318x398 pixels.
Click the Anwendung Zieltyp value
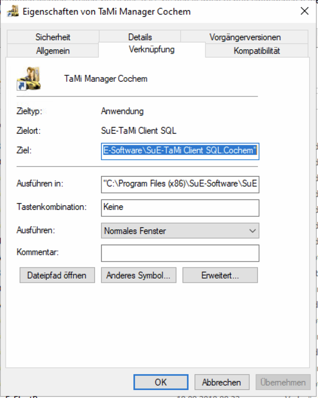[x=122, y=111]
